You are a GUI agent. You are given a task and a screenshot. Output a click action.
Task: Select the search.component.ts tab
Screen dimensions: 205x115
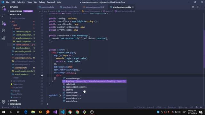click(122, 7)
